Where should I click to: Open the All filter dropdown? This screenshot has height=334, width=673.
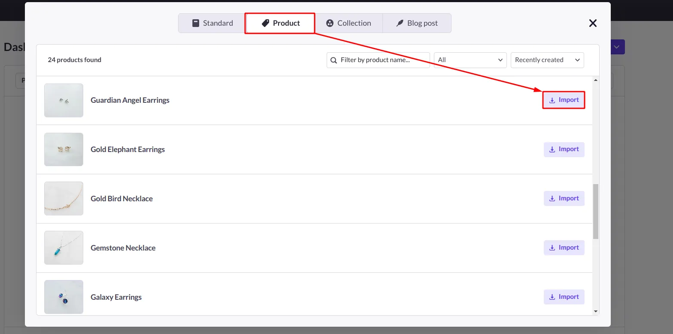coord(470,60)
